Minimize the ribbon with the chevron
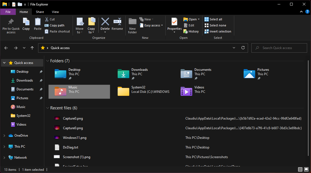This screenshot has width=311, height=173. (x=301, y=12)
